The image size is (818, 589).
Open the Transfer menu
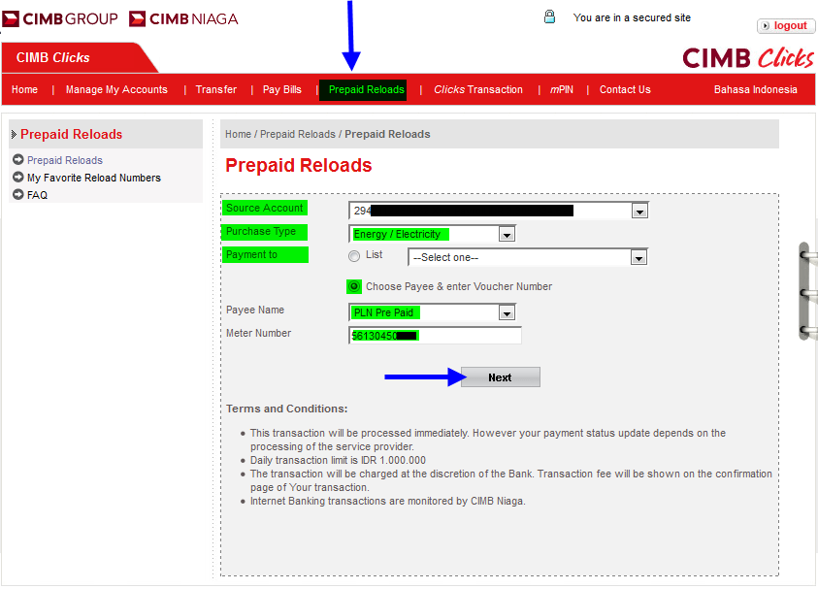coord(216,89)
